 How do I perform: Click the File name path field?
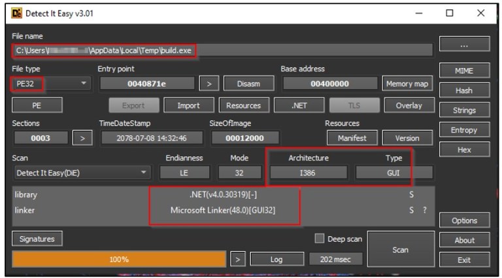click(x=222, y=50)
